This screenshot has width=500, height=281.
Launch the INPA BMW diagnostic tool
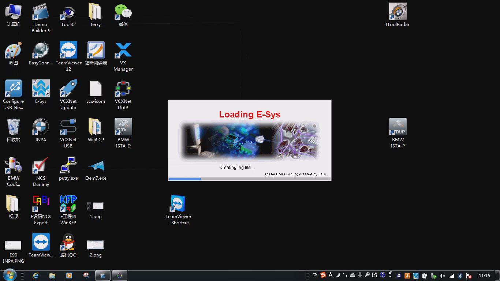41,127
